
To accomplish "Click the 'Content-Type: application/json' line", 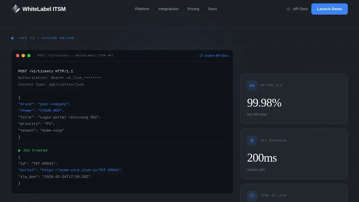I will point(51,84).
